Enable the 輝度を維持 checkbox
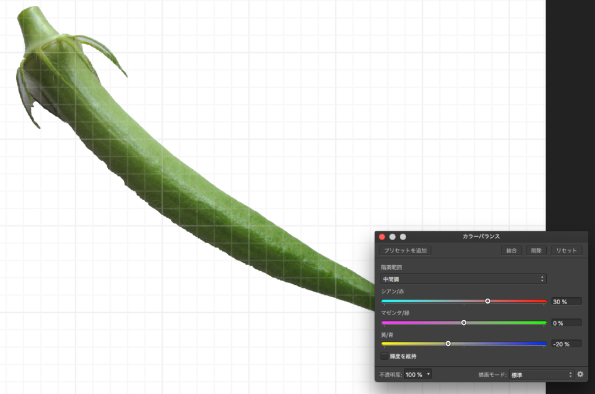This screenshot has height=394, width=595. point(385,356)
